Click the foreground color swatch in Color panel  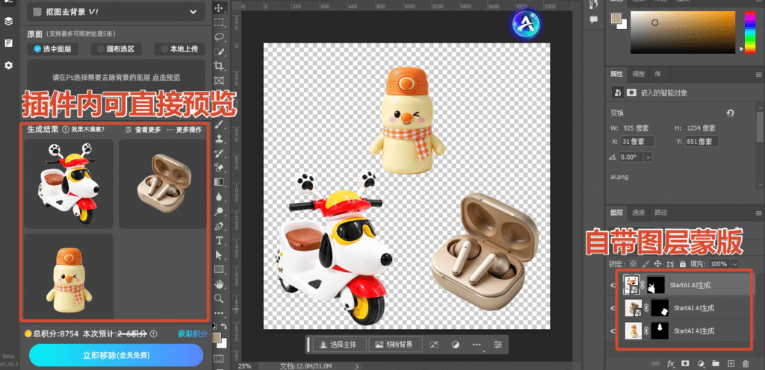point(616,19)
